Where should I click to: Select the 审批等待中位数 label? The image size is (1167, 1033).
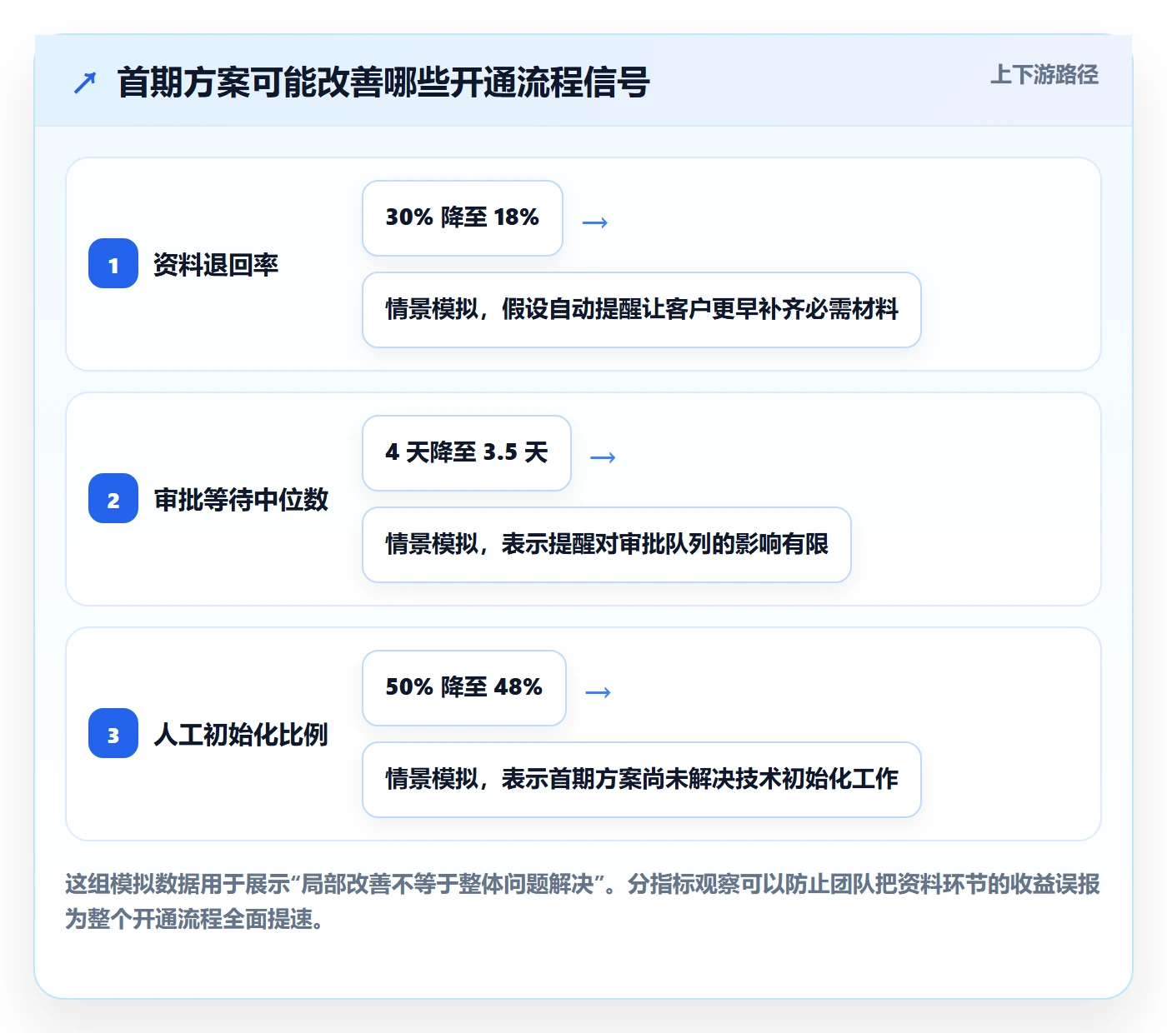pos(241,500)
